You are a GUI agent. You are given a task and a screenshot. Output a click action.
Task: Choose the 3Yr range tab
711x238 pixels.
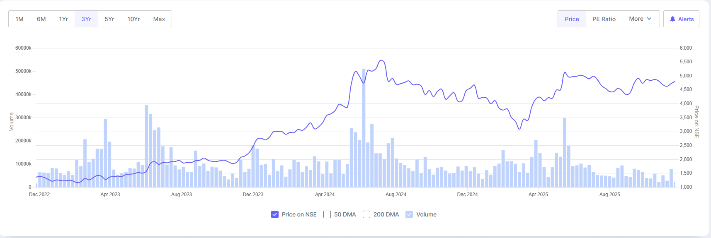pyautogui.click(x=86, y=19)
